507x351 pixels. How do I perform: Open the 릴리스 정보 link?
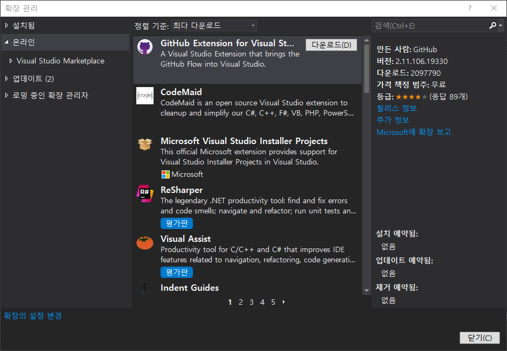pyautogui.click(x=397, y=108)
